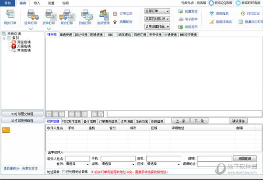
Task: Switch to the 说明 ribbon tab
Action: [66, 3]
